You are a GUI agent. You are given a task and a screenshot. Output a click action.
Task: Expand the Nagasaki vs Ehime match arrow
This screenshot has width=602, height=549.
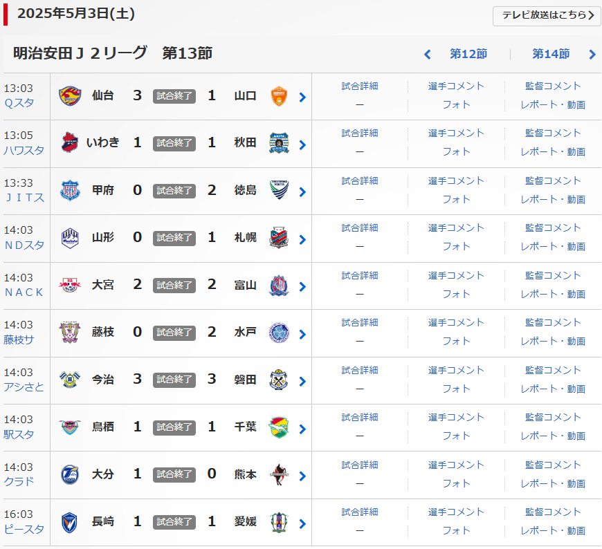tap(302, 523)
